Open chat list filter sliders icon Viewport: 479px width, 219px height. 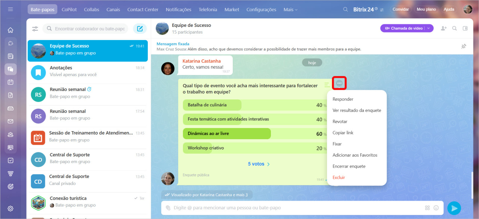click(x=35, y=29)
